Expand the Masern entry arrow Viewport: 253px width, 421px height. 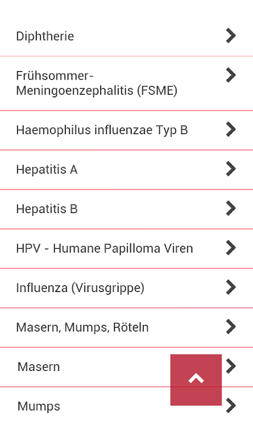[x=231, y=366]
